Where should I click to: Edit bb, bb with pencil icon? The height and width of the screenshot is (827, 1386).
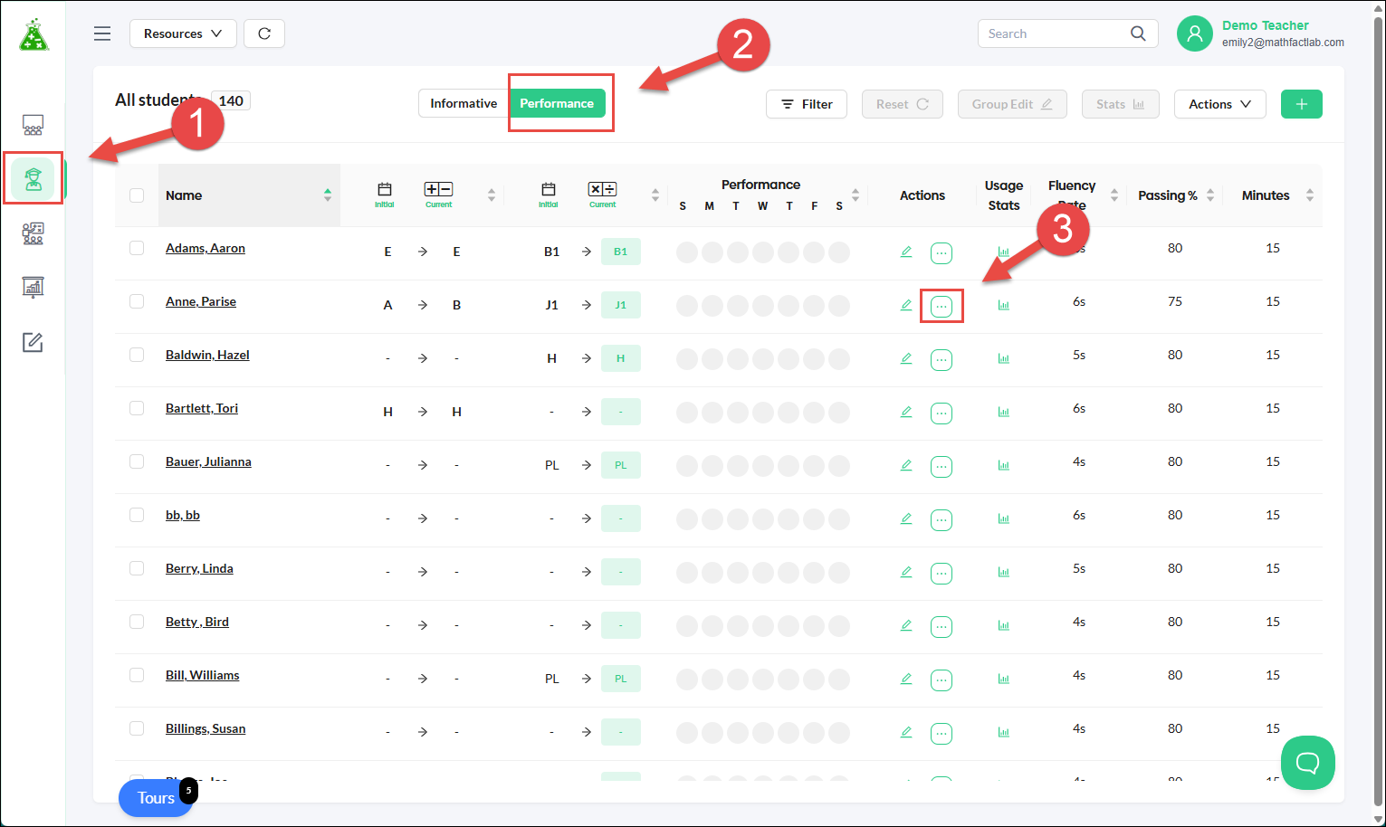click(906, 518)
